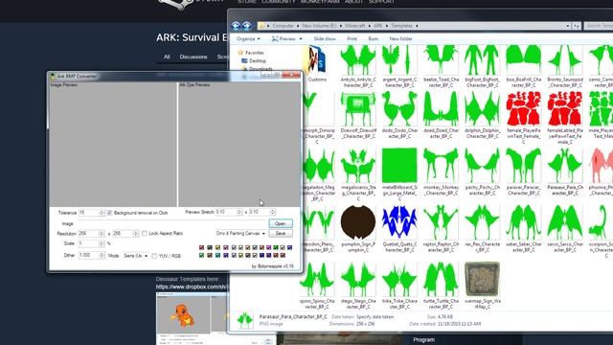
Task: Go forward in the Explorer window
Action: tap(247, 26)
